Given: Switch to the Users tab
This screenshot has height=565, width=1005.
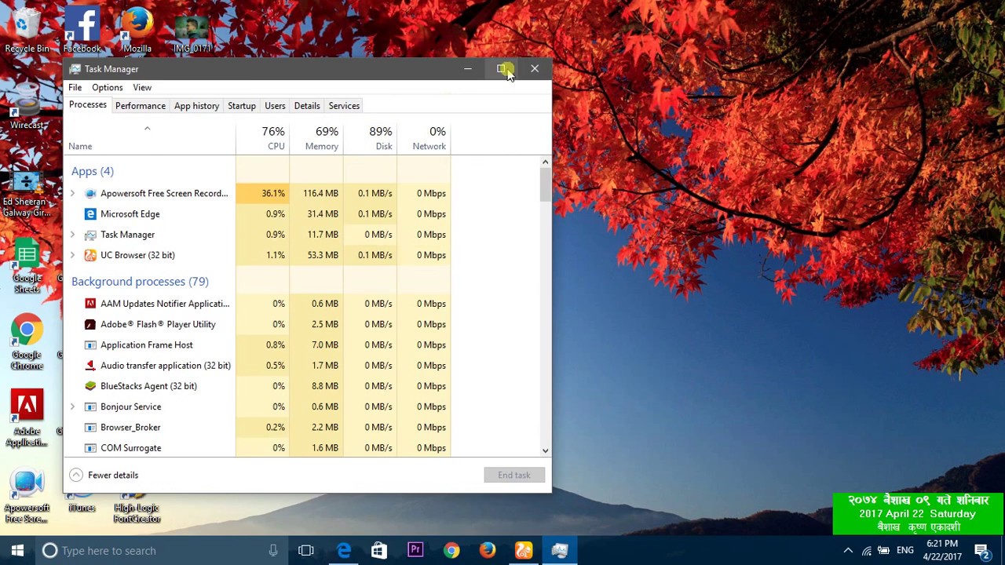Looking at the screenshot, I should 275,106.
